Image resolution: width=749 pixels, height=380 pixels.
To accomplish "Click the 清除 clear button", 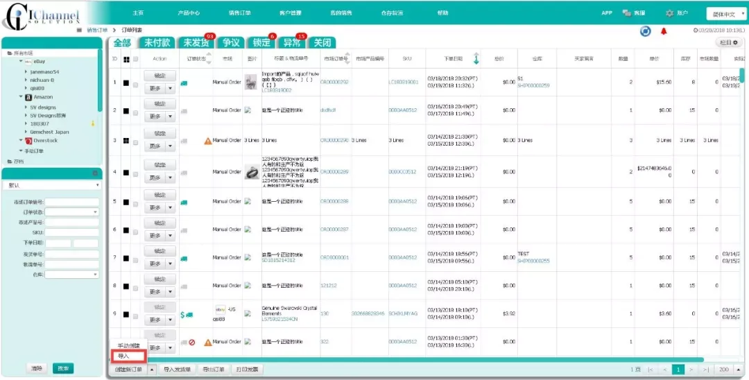I will click(x=37, y=368).
